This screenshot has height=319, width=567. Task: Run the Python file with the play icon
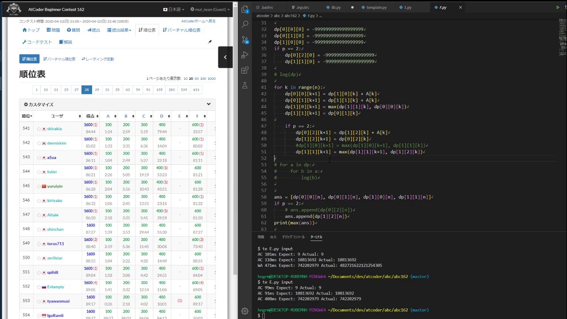558,8
